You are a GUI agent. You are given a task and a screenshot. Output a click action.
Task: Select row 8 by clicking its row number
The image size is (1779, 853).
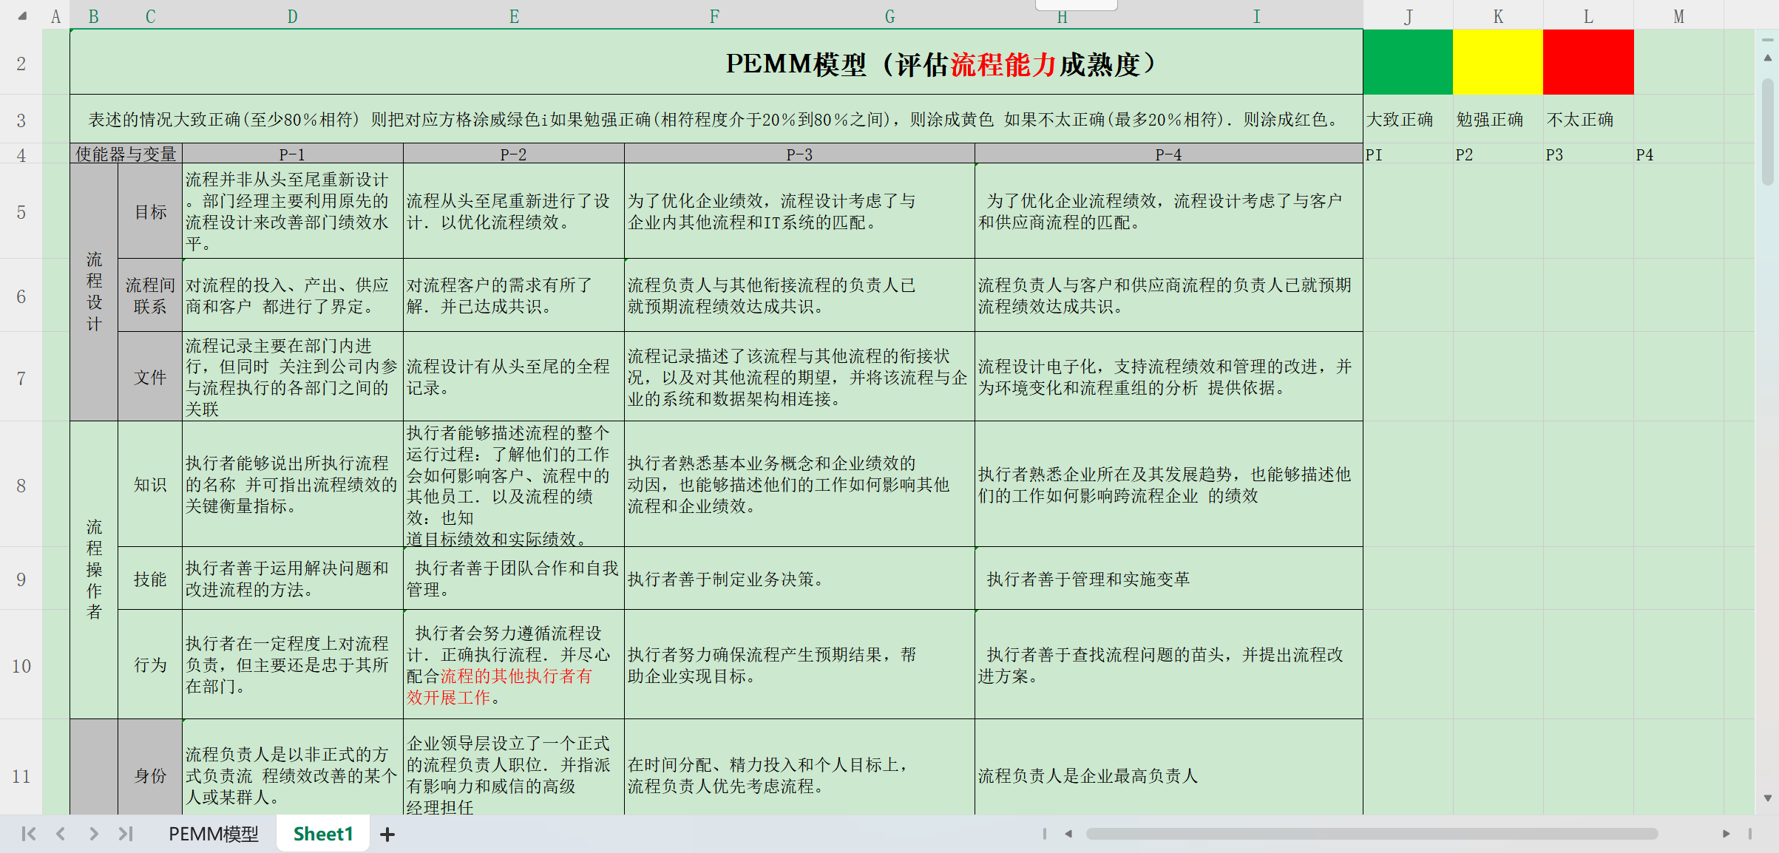20,486
